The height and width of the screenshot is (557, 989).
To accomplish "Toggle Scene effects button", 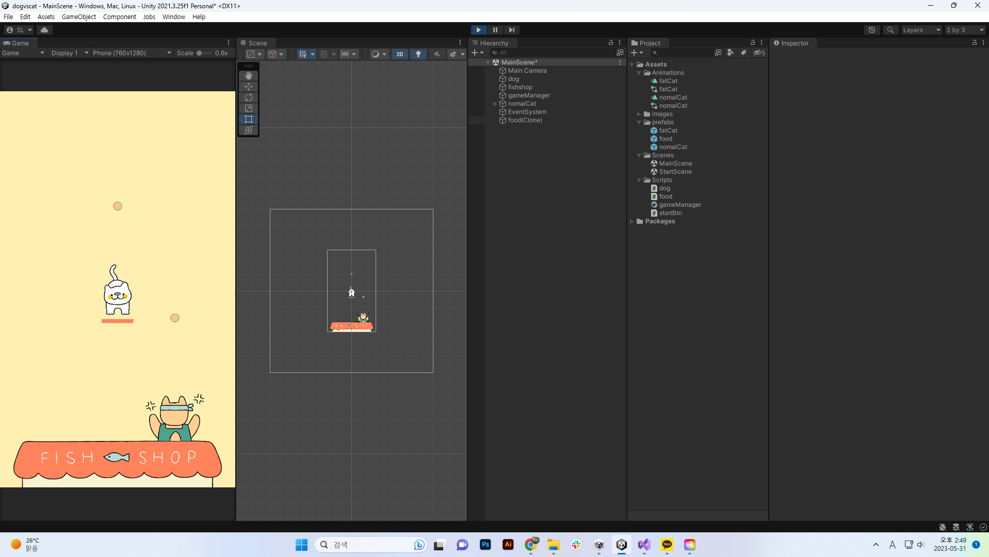I will (453, 54).
